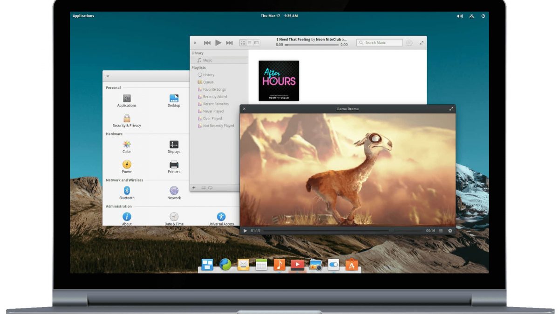Image resolution: width=559 pixels, height=314 pixels.
Task: Open the video player playlist button
Action: coord(441,231)
